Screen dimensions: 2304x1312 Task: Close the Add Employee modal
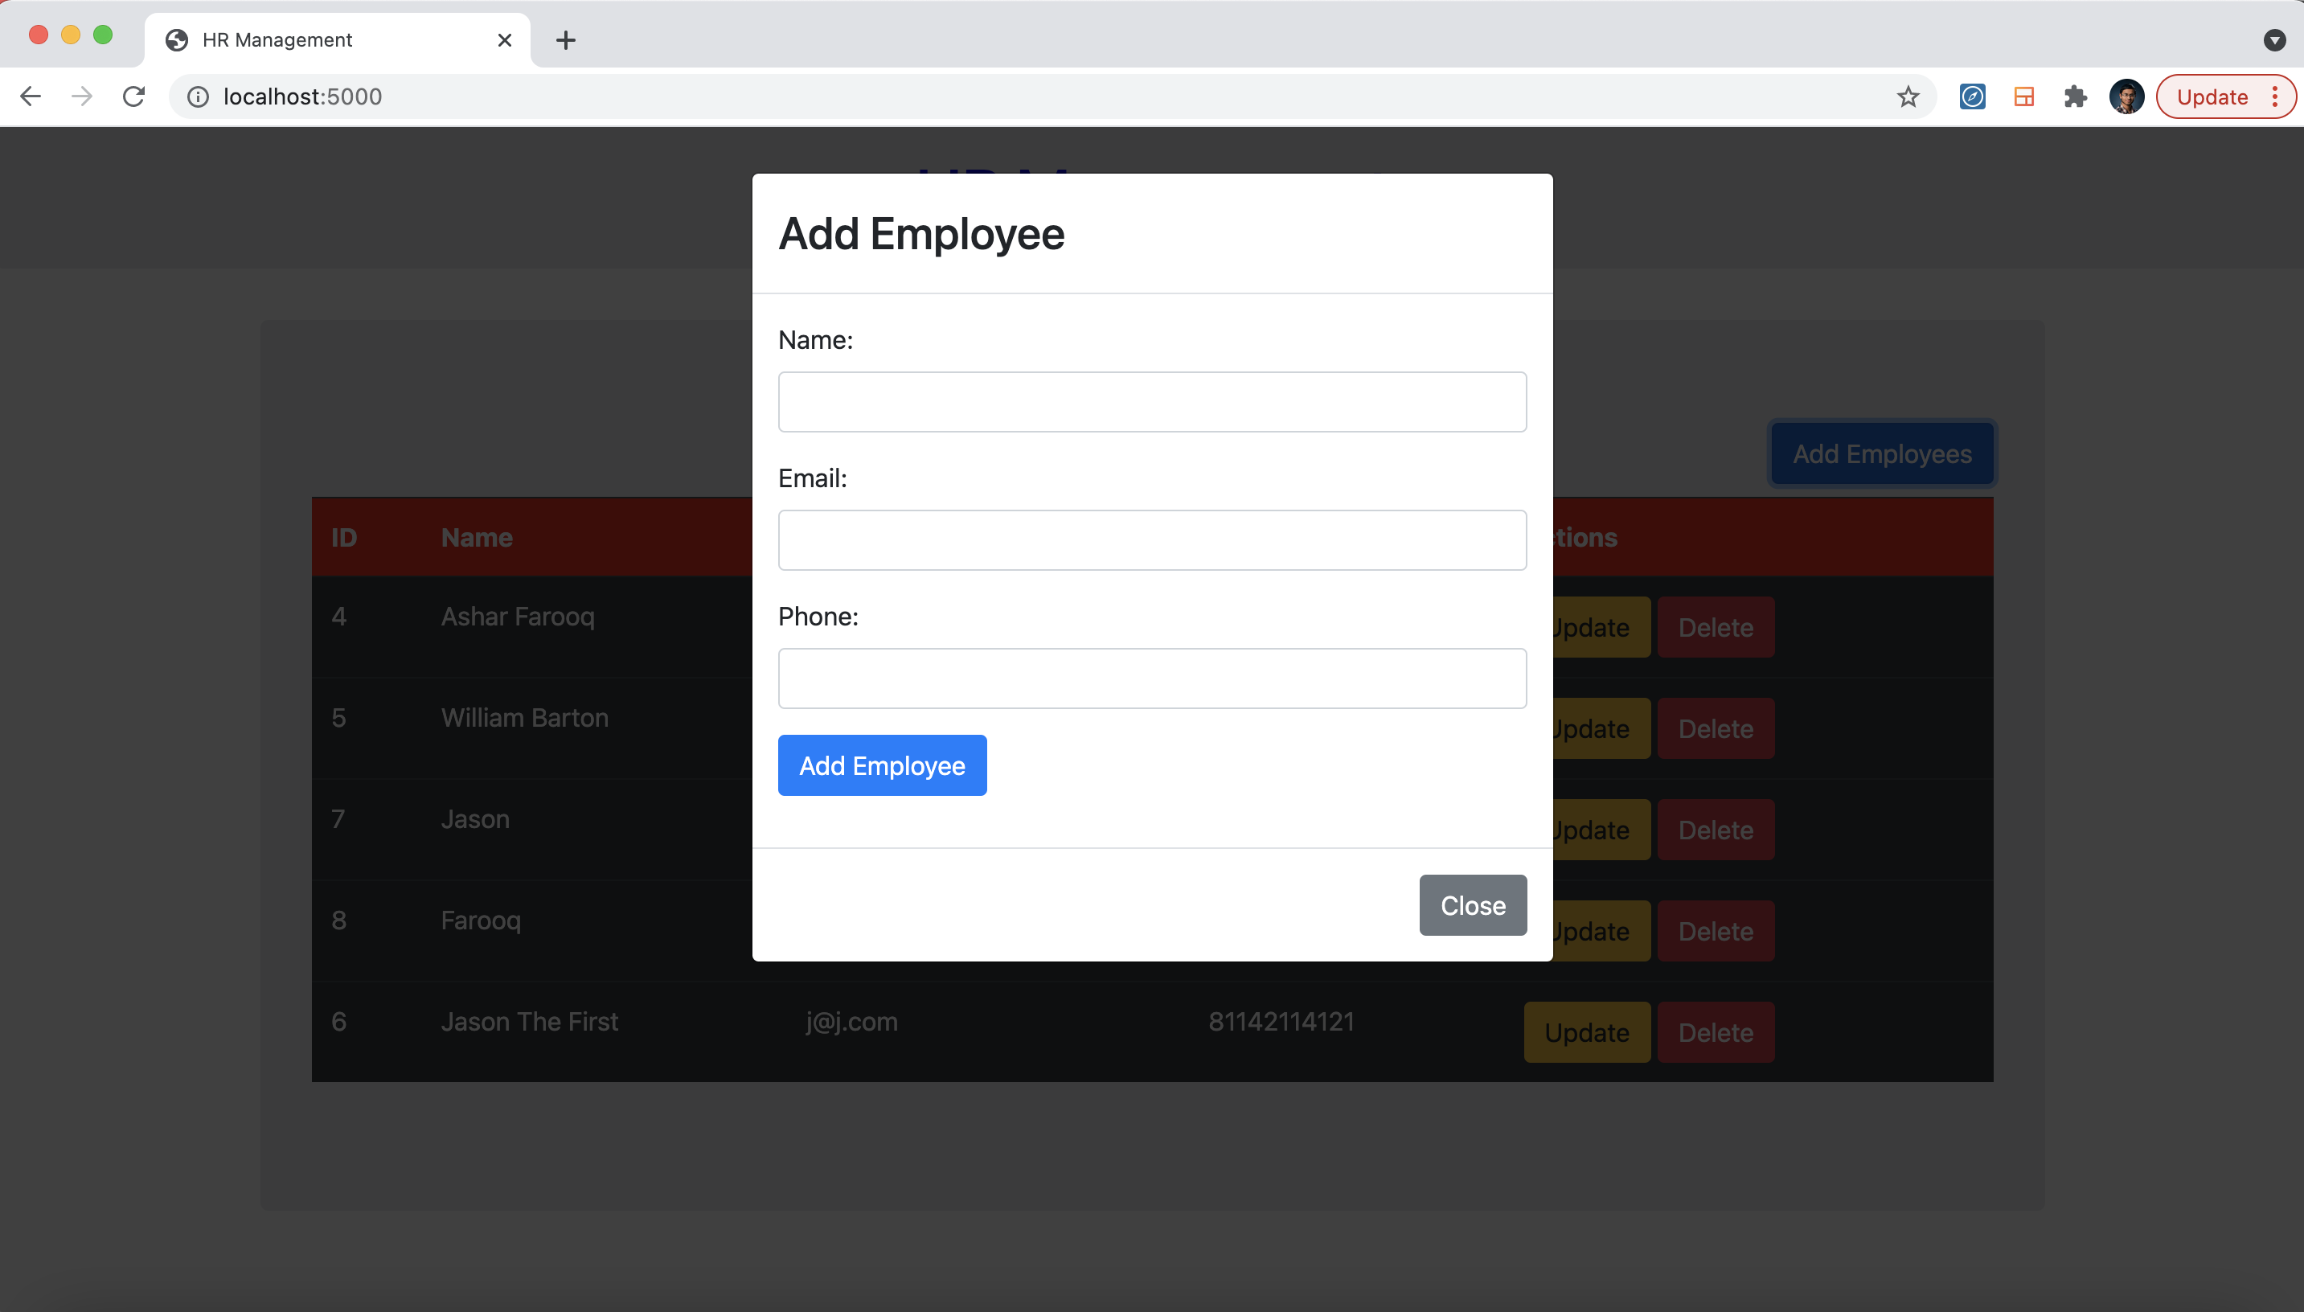pos(1472,904)
